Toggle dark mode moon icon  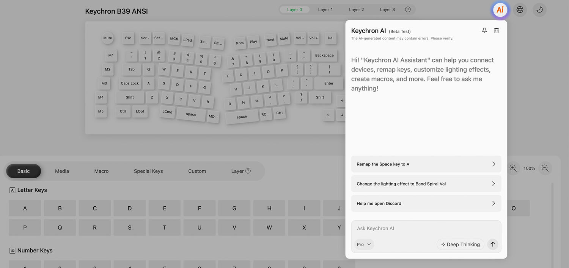539,10
